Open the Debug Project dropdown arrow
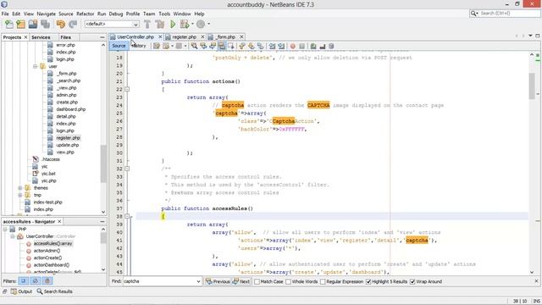542x305 pixels. coord(192,24)
